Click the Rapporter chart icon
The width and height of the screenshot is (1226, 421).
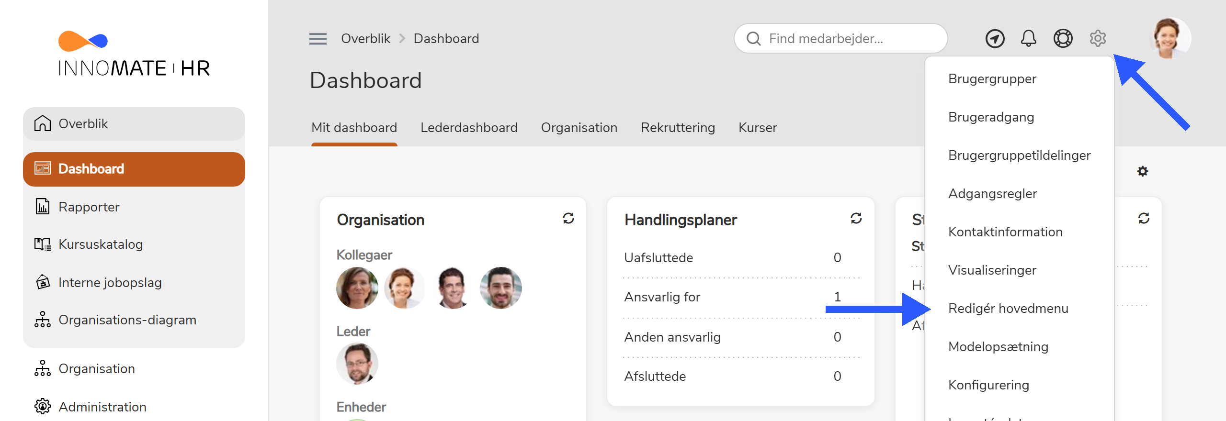[43, 207]
